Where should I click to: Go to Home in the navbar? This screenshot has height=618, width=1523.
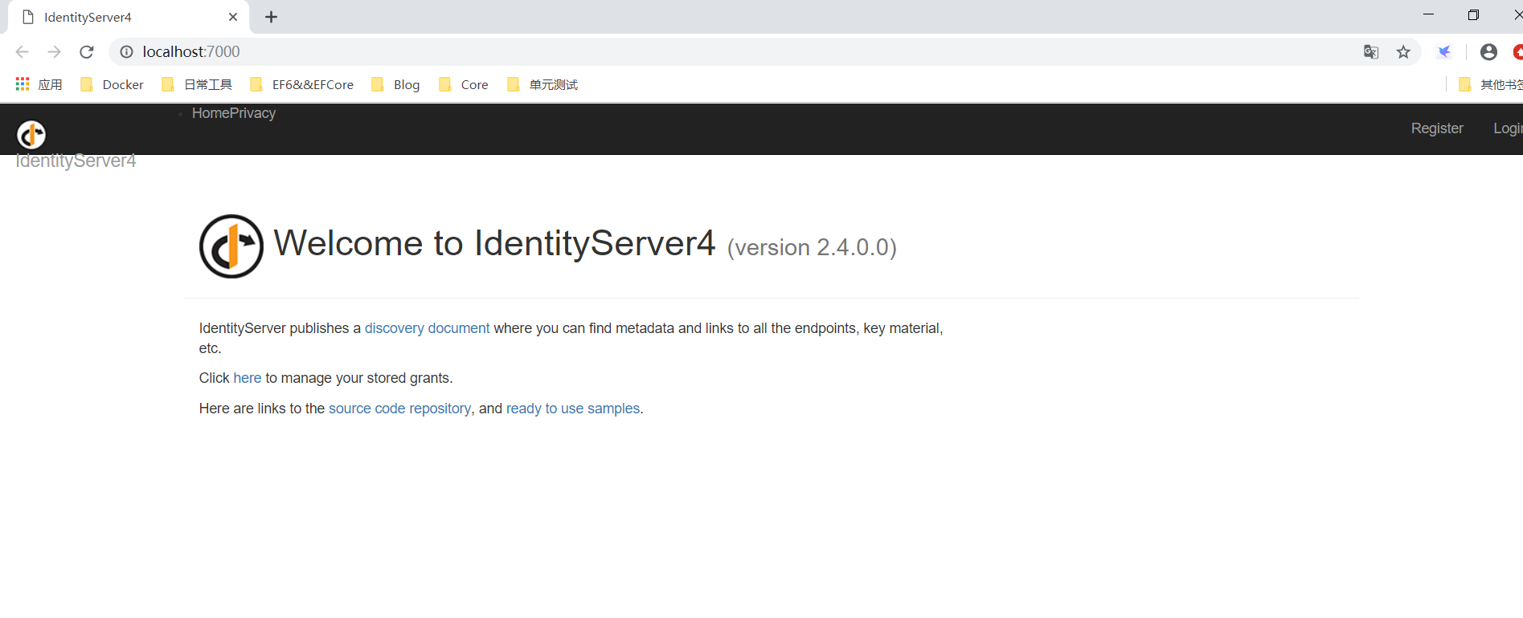pos(211,113)
